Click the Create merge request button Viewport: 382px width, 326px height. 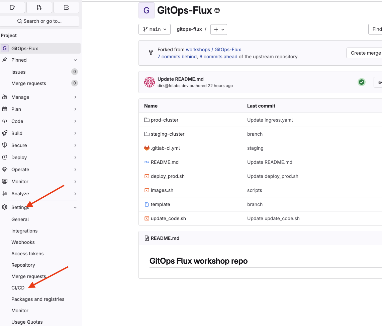tap(365, 53)
